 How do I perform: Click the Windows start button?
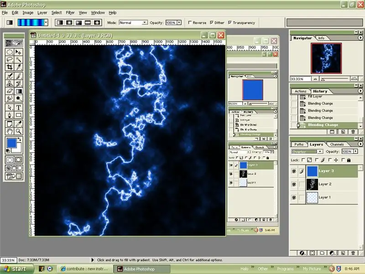coord(16,269)
